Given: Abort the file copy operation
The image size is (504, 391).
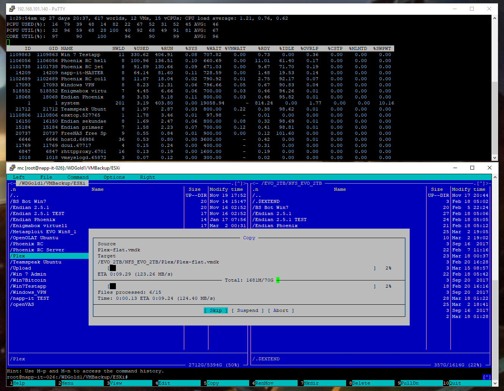Looking at the screenshot, I should 281,310.
